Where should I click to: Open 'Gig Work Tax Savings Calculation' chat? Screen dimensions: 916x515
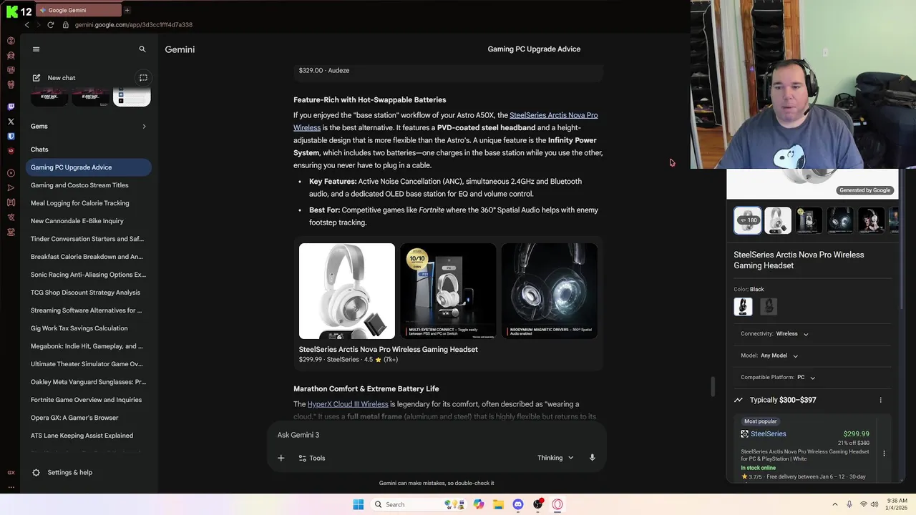click(x=89, y=328)
